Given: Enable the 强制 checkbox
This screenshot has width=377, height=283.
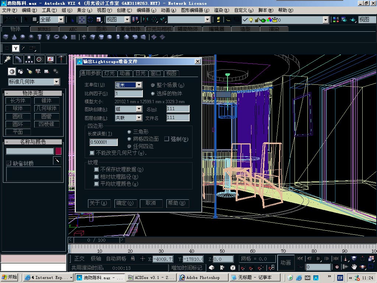Looking at the screenshot, I should coord(166,139).
